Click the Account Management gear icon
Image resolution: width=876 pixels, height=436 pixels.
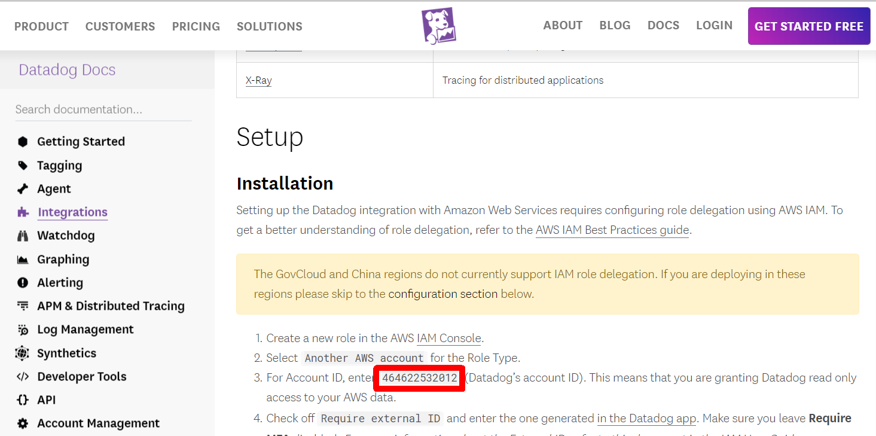(x=23, y=423)
